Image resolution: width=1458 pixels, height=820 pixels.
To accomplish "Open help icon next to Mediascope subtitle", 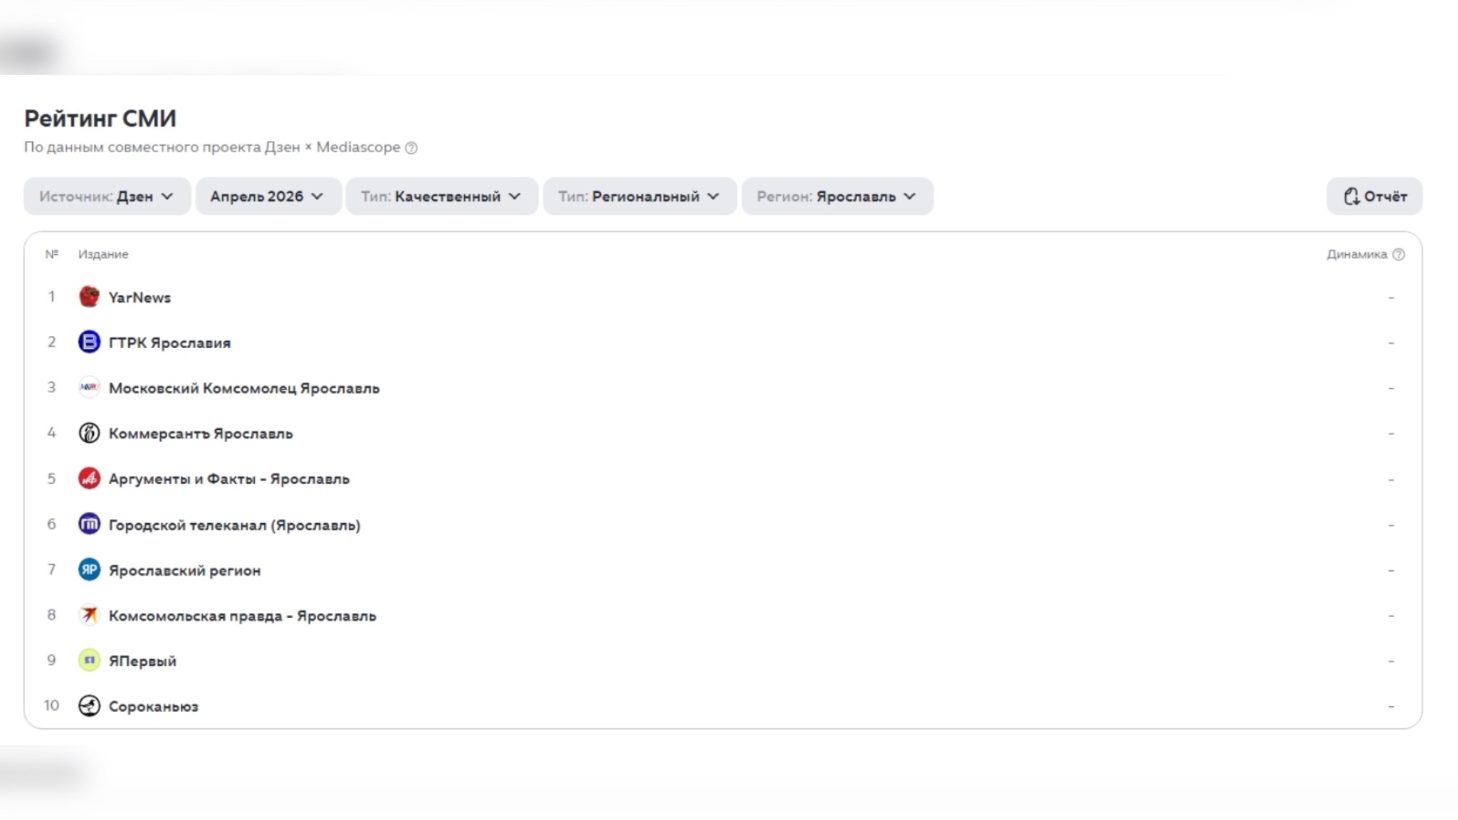I will click(x=411, y=148).
